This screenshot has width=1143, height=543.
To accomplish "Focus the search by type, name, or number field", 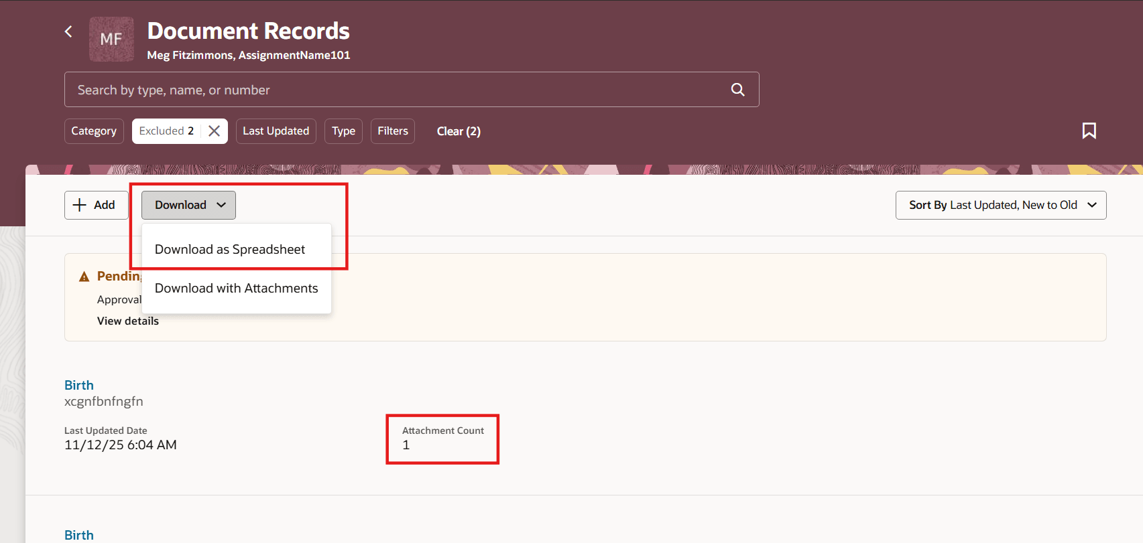I will tap(412, 90).
